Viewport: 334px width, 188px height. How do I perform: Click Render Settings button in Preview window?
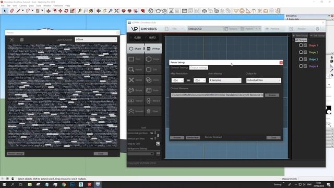[x=16, y=154]
